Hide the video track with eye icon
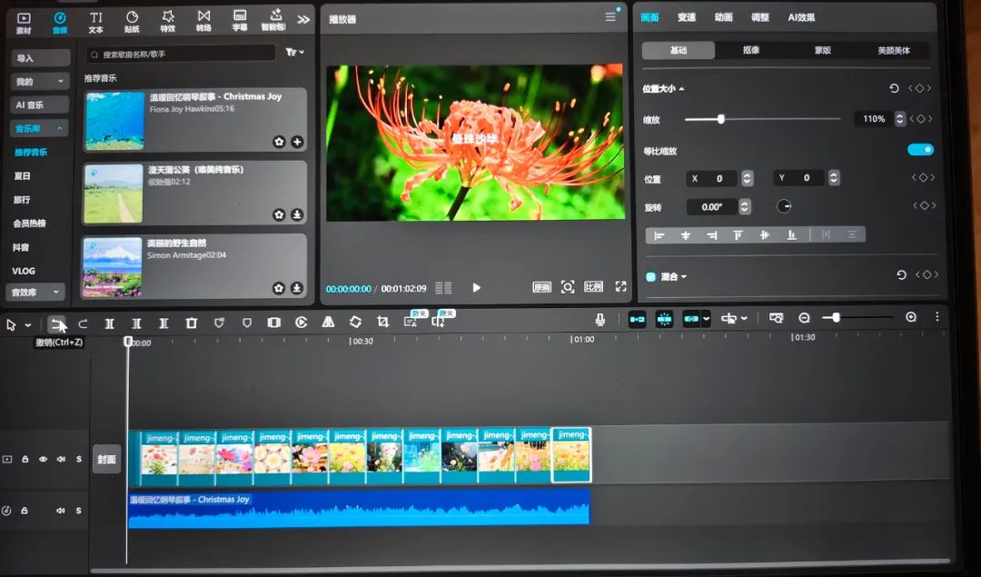The image size is (981, 577). [x=44, y=460]
